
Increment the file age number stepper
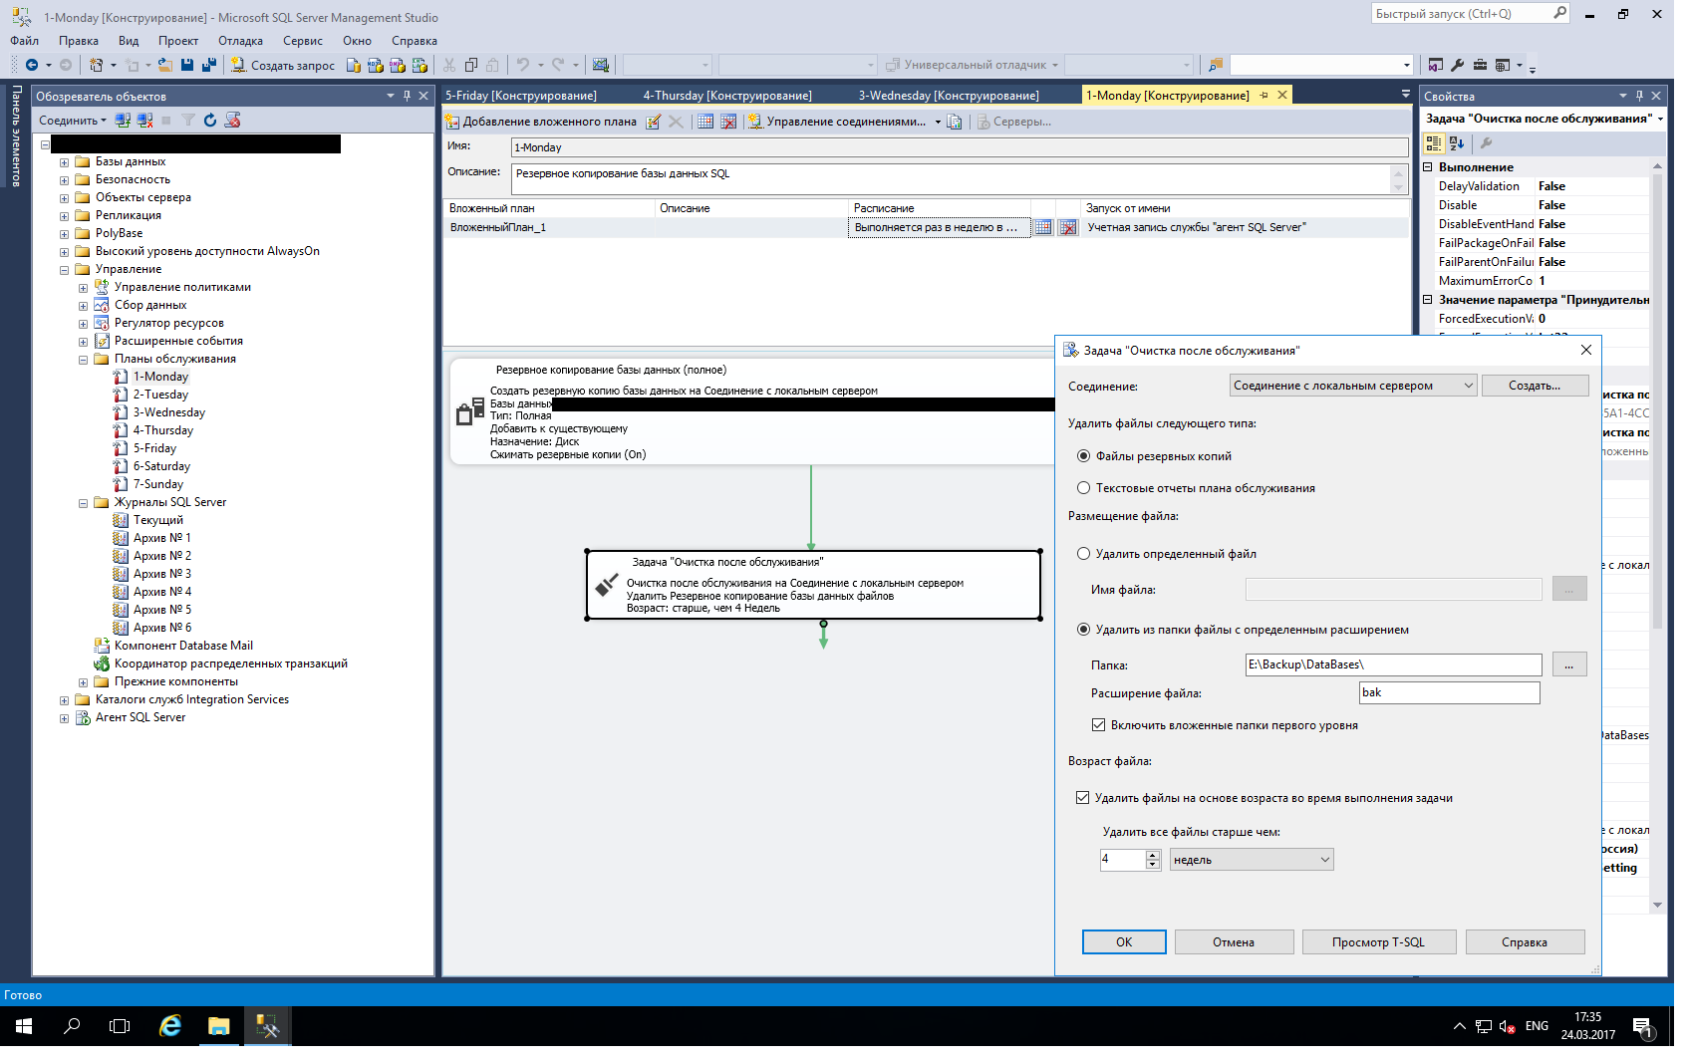tap(1153, 855)
